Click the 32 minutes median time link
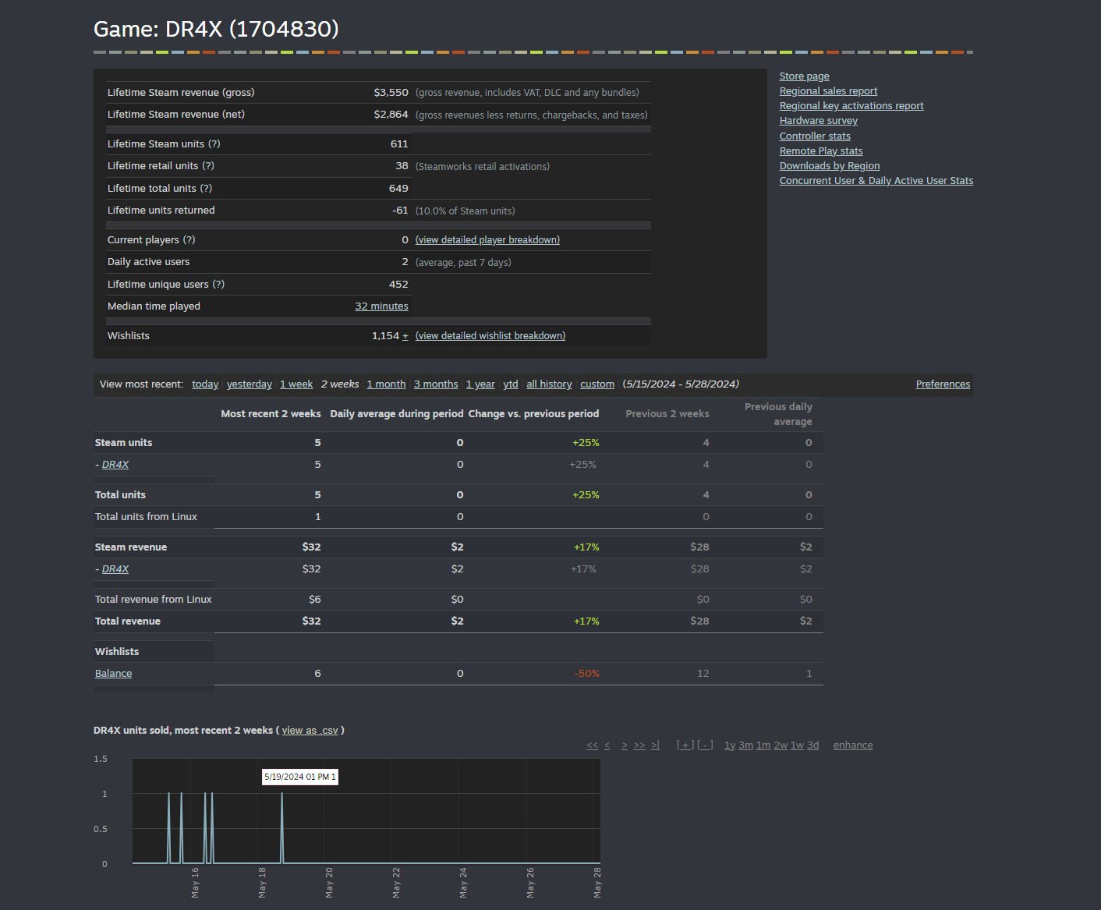Viewport: 1101px width, 910px height. click(381, 306)
